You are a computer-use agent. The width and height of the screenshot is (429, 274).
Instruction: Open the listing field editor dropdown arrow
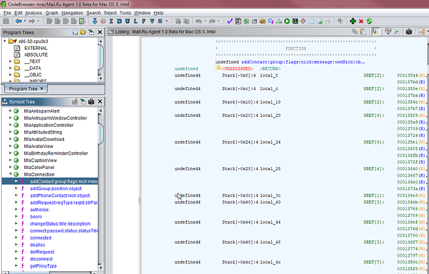(x=427, y=32)
